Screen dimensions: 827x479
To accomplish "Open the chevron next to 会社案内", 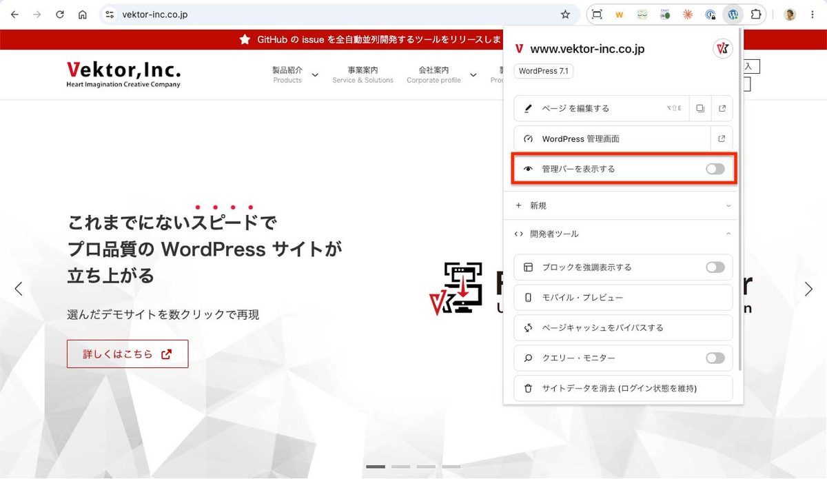I will click(473, 75).
